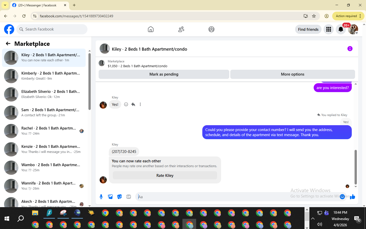Open the emoji picker in message box

point(342,196)
